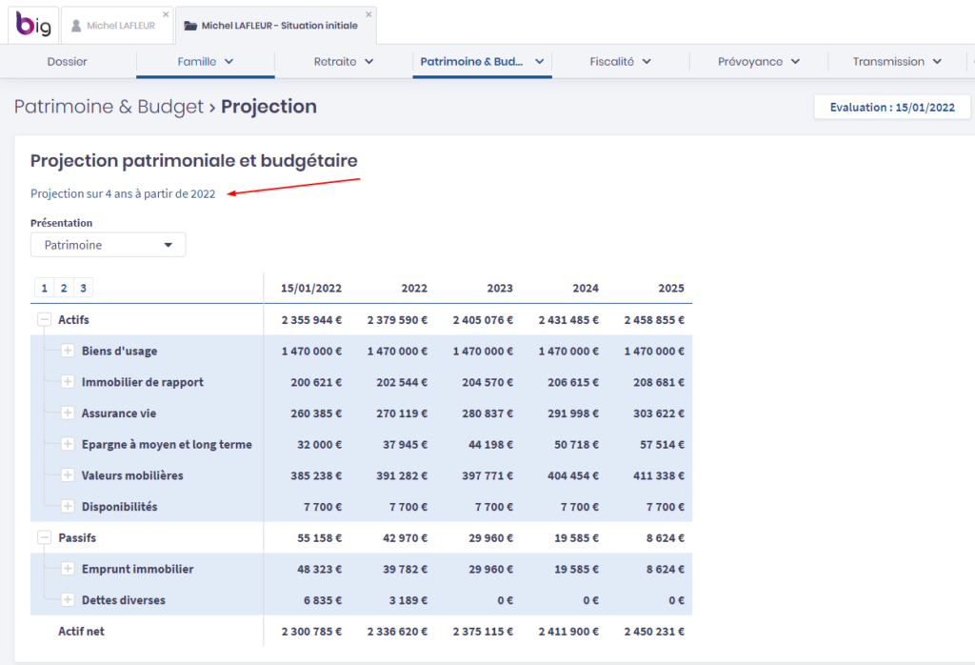Image resolution: width=975 pixels, height=665 pixels.
Task: Expand the Biens d'usage row
Action: (x=68, y=351)
